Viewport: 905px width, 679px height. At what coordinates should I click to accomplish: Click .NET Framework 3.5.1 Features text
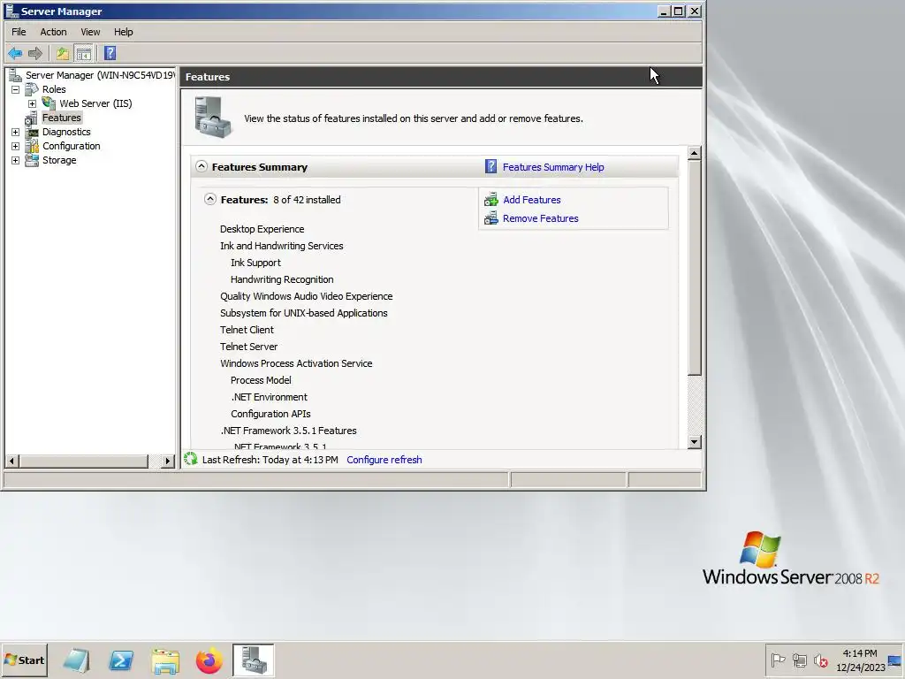289,431
